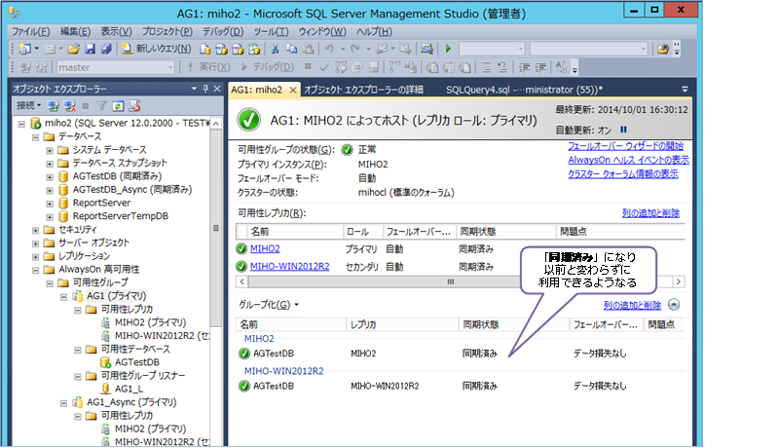This screenshot has height=448, width=779.
Task: Switch to SQLQuery4.sql tab
Action: tap(524, 90)
